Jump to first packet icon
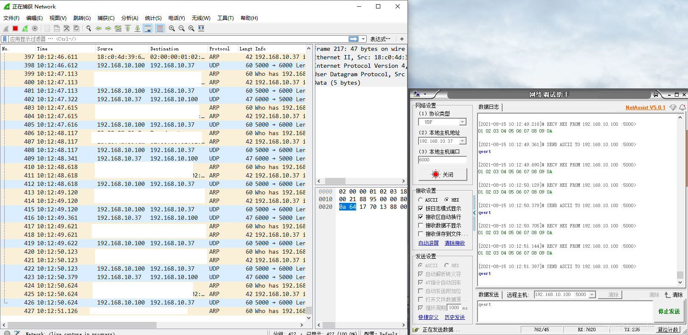This screenshot has width=688, height=335. tap(128, 28)
